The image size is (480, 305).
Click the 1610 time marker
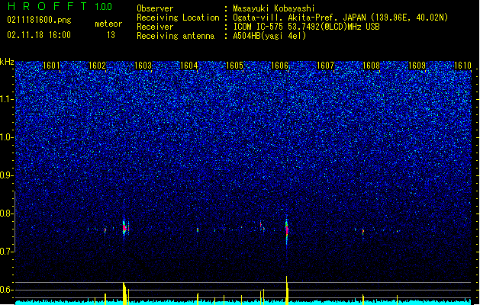(462, 66)
